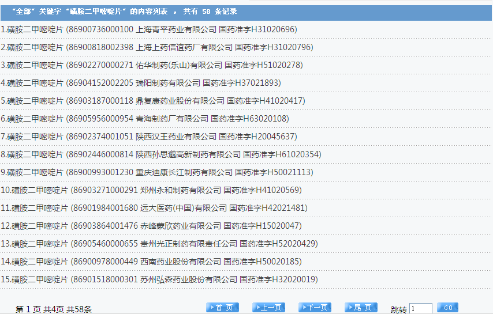This screenshot has width=493, height=314.
Task: Focus the 跳转 page number field
Action: [420, 309]
